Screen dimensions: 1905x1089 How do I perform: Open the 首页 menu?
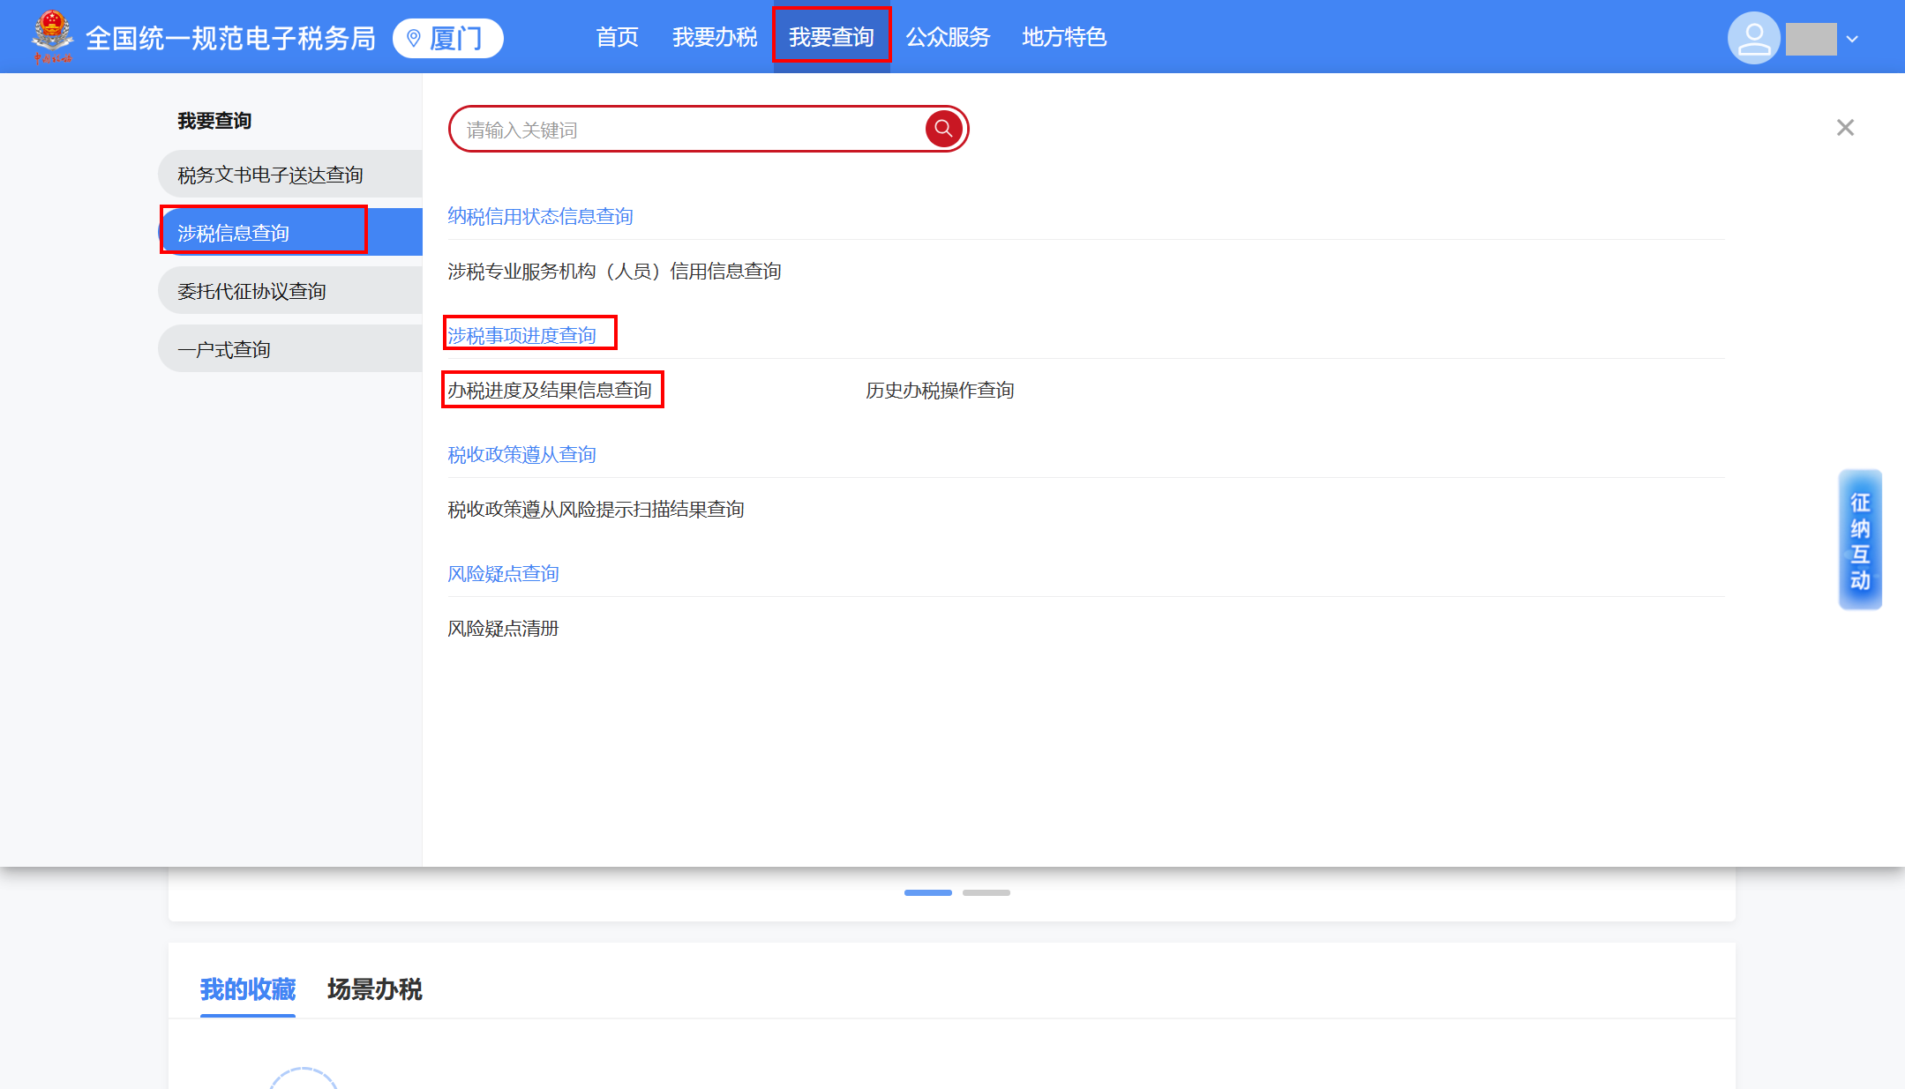pos(617,37)
